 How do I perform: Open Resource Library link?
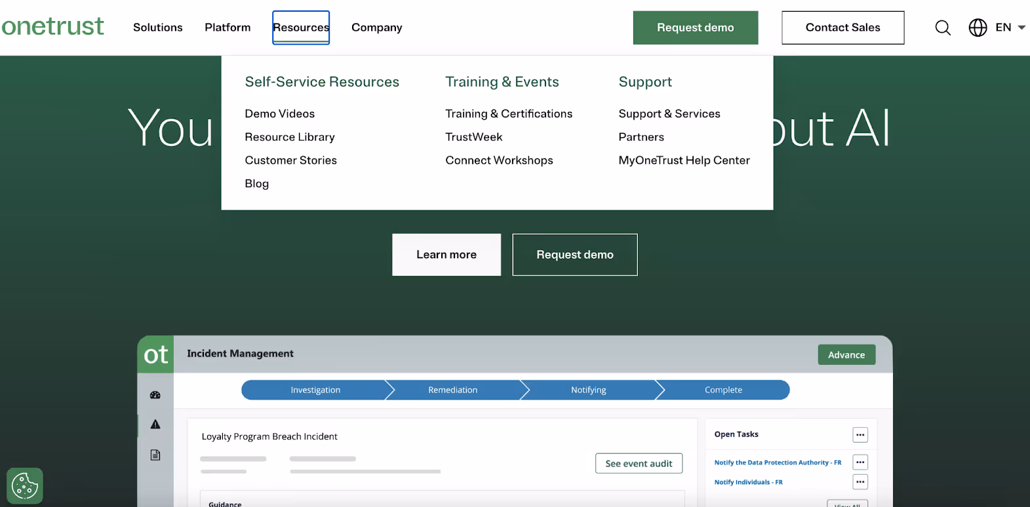click(290, 137)
